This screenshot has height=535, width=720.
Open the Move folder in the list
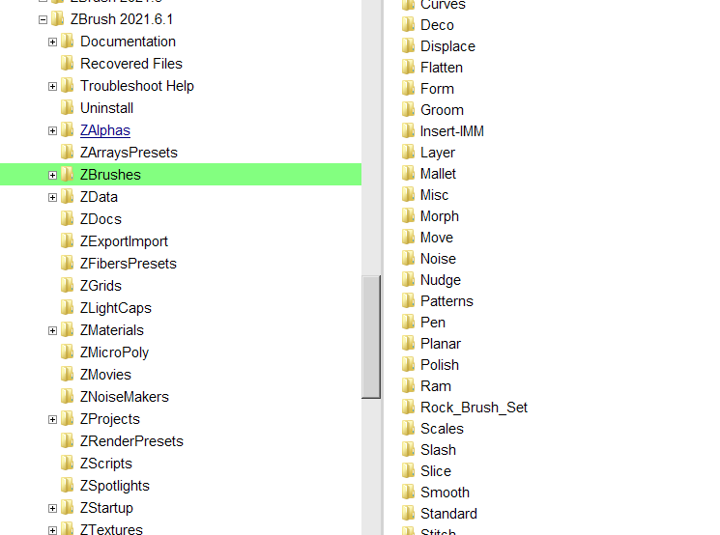pos(437,238)
